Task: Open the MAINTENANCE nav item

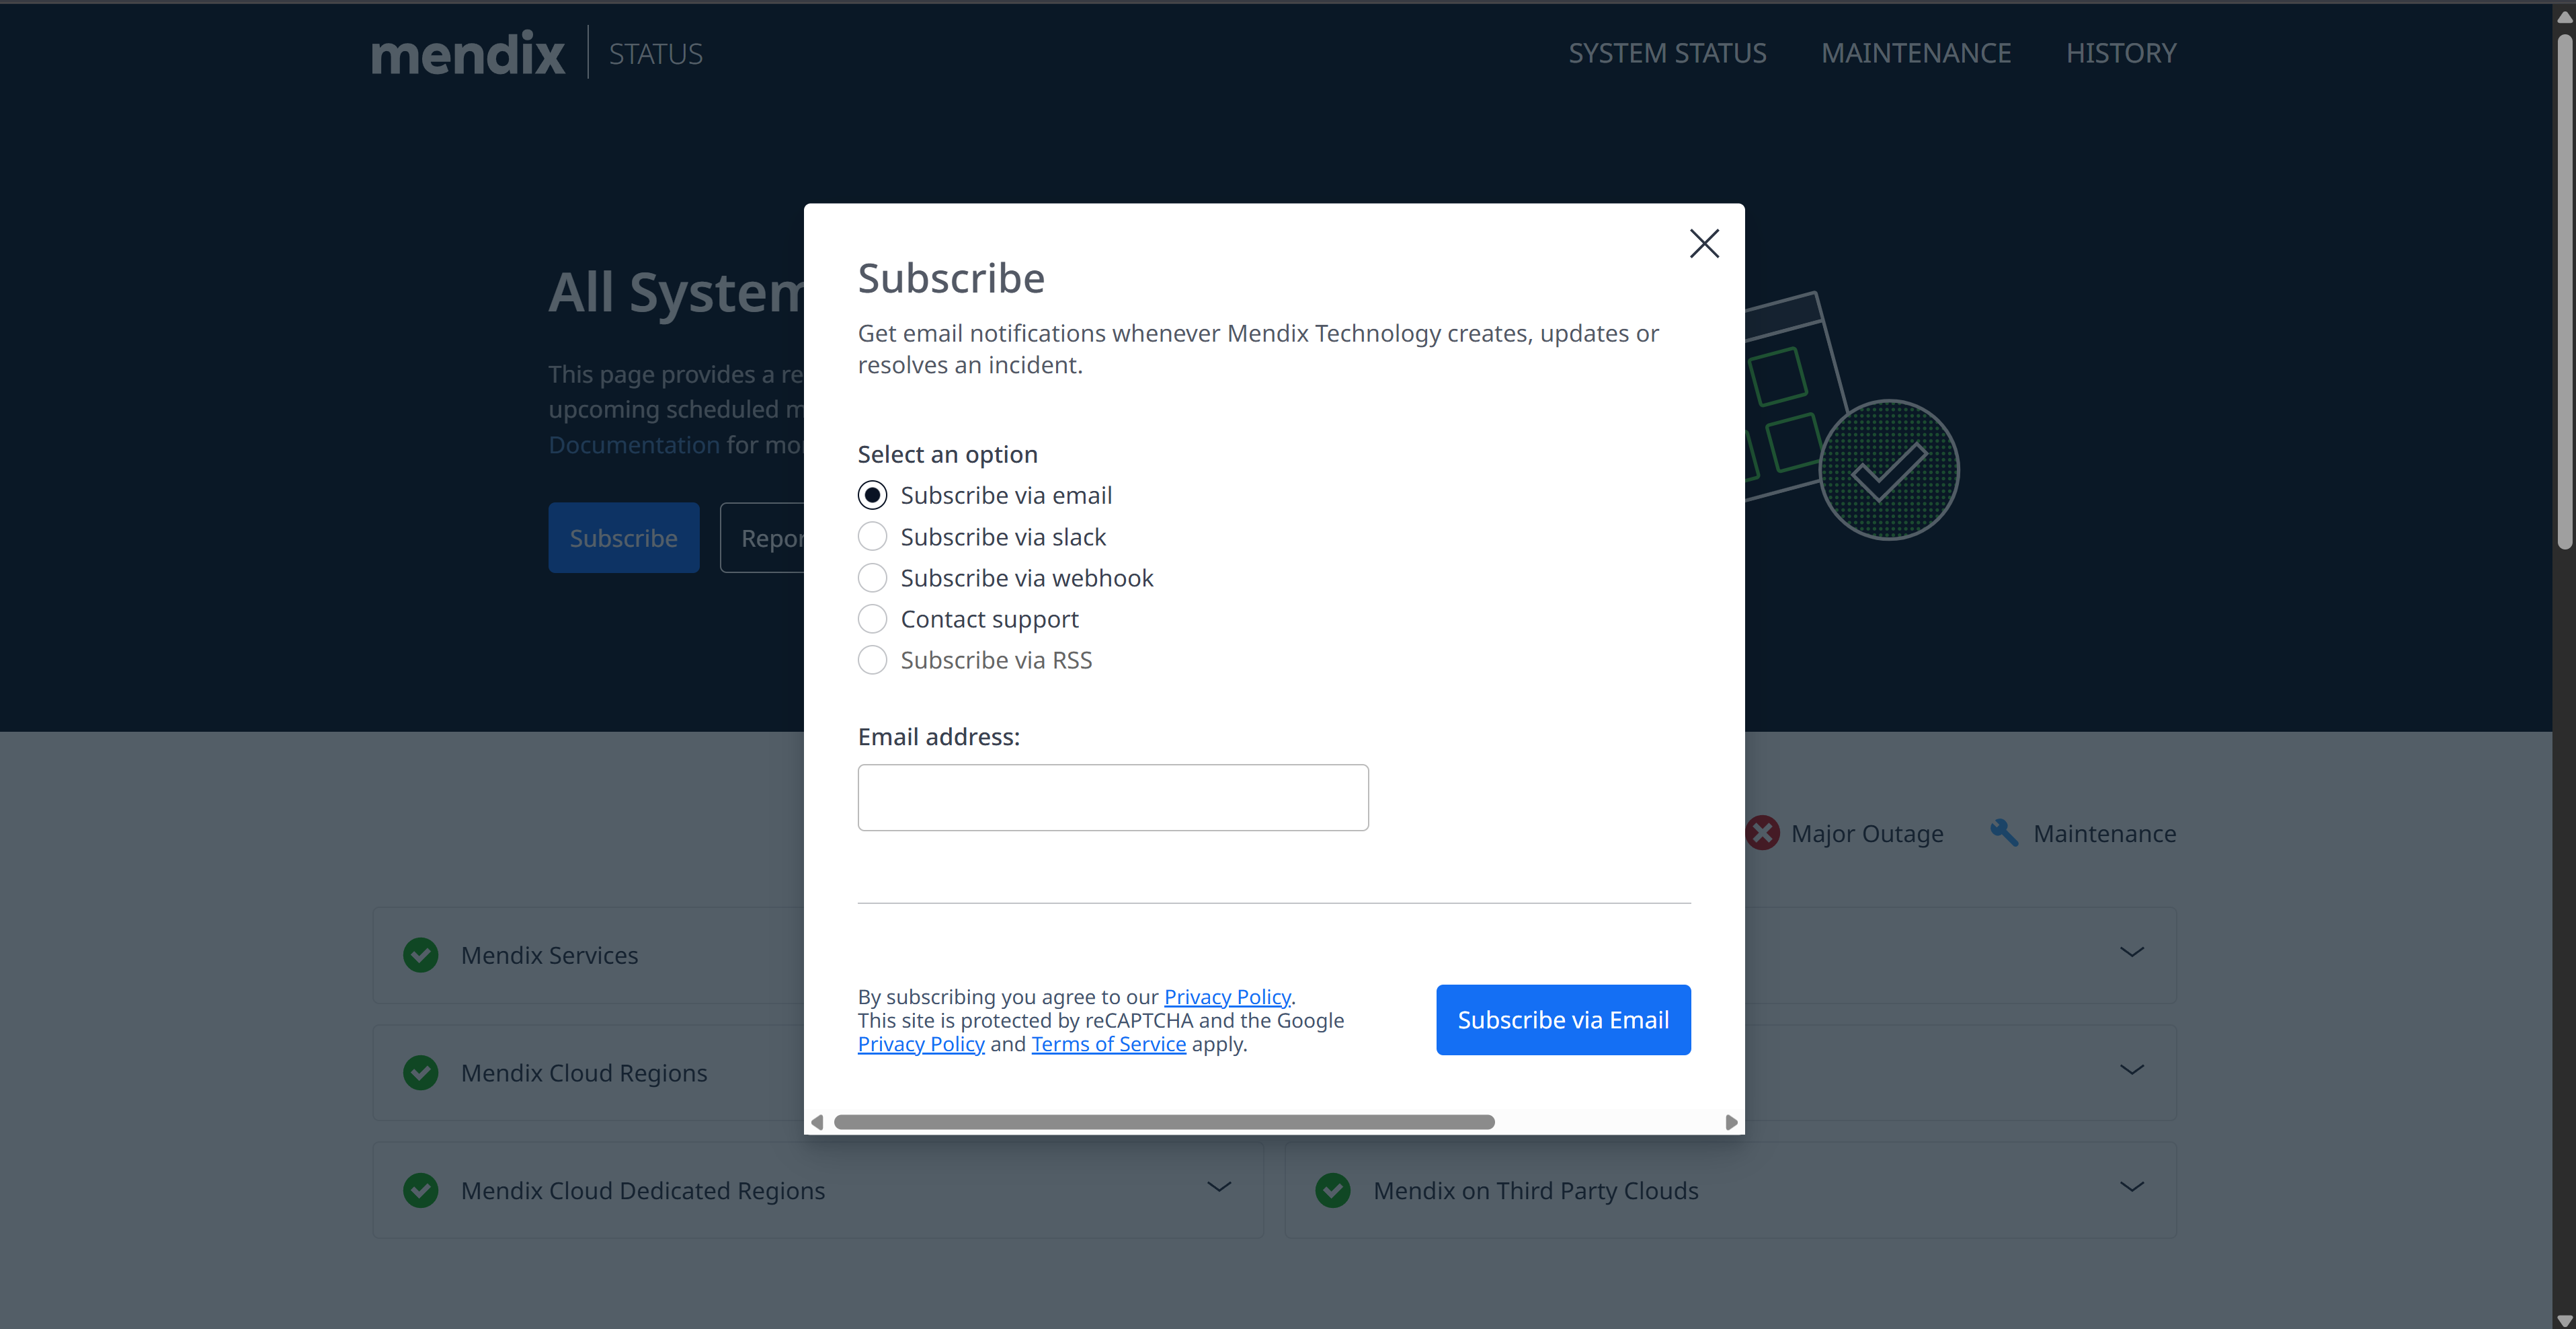Action: [x=1916, y=53]
